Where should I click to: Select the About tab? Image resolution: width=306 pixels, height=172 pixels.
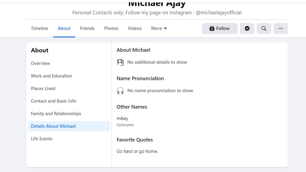(64, 28)
